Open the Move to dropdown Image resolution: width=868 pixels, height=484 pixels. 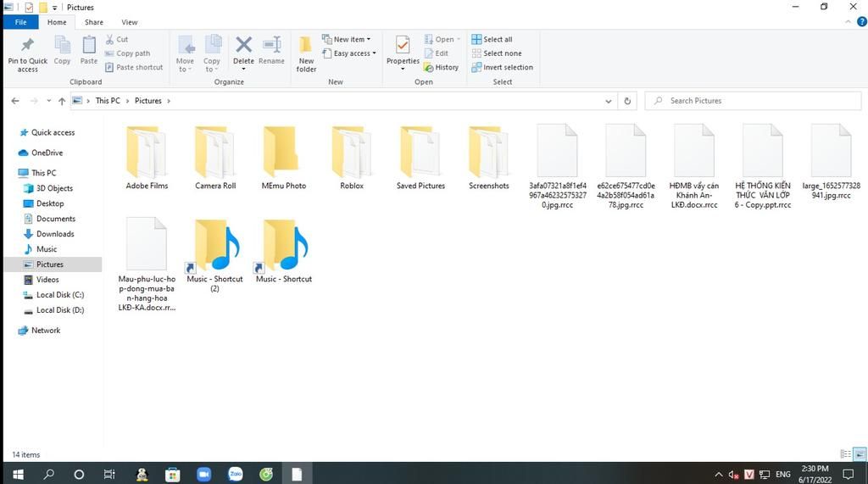pyautogui.click(x=185, y=54)
